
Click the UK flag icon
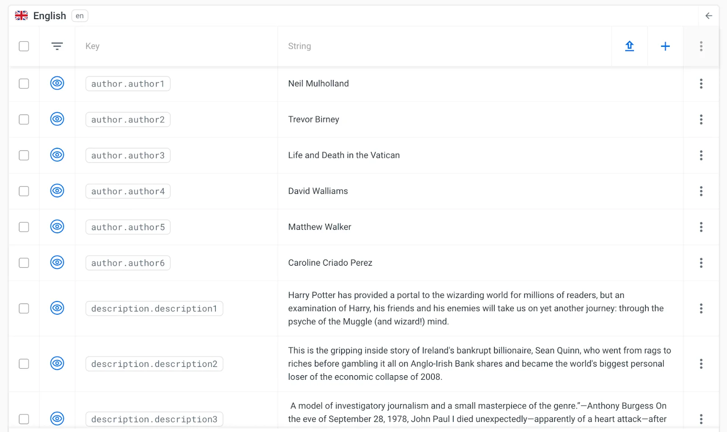[21, 16]
